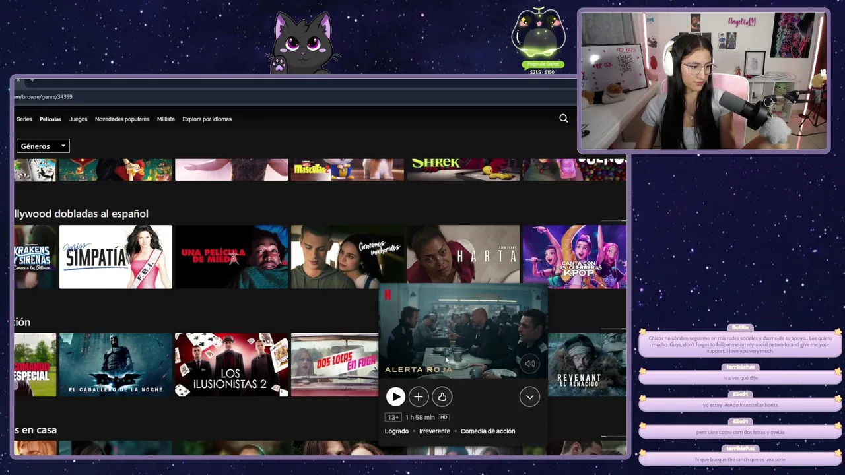Open Comando Especial thumbnail
This screenshot has height=475, width=845.
click(x=35, y=365)
